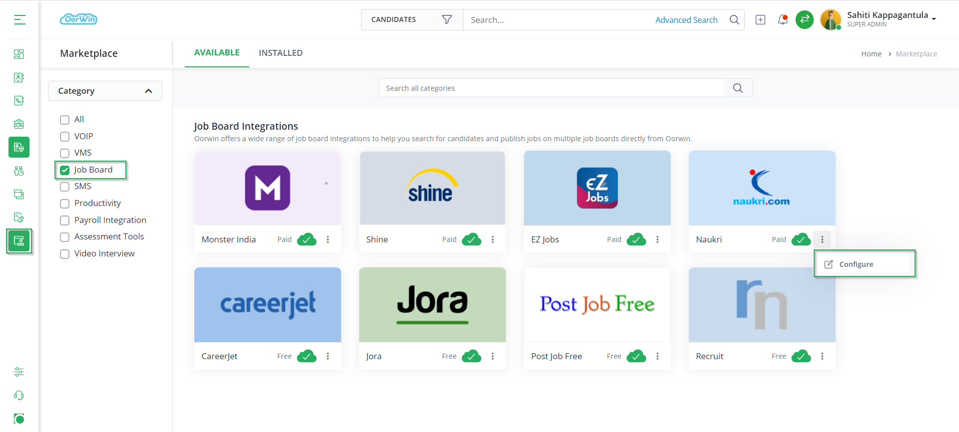Click the filter funnel icon
Viewport: 959px width, 432px height.
click(447, 19)
